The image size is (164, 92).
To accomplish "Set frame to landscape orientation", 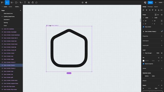I will point(158,15).
